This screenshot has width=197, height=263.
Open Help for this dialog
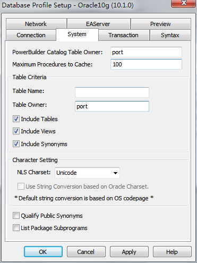coord(172,252)
